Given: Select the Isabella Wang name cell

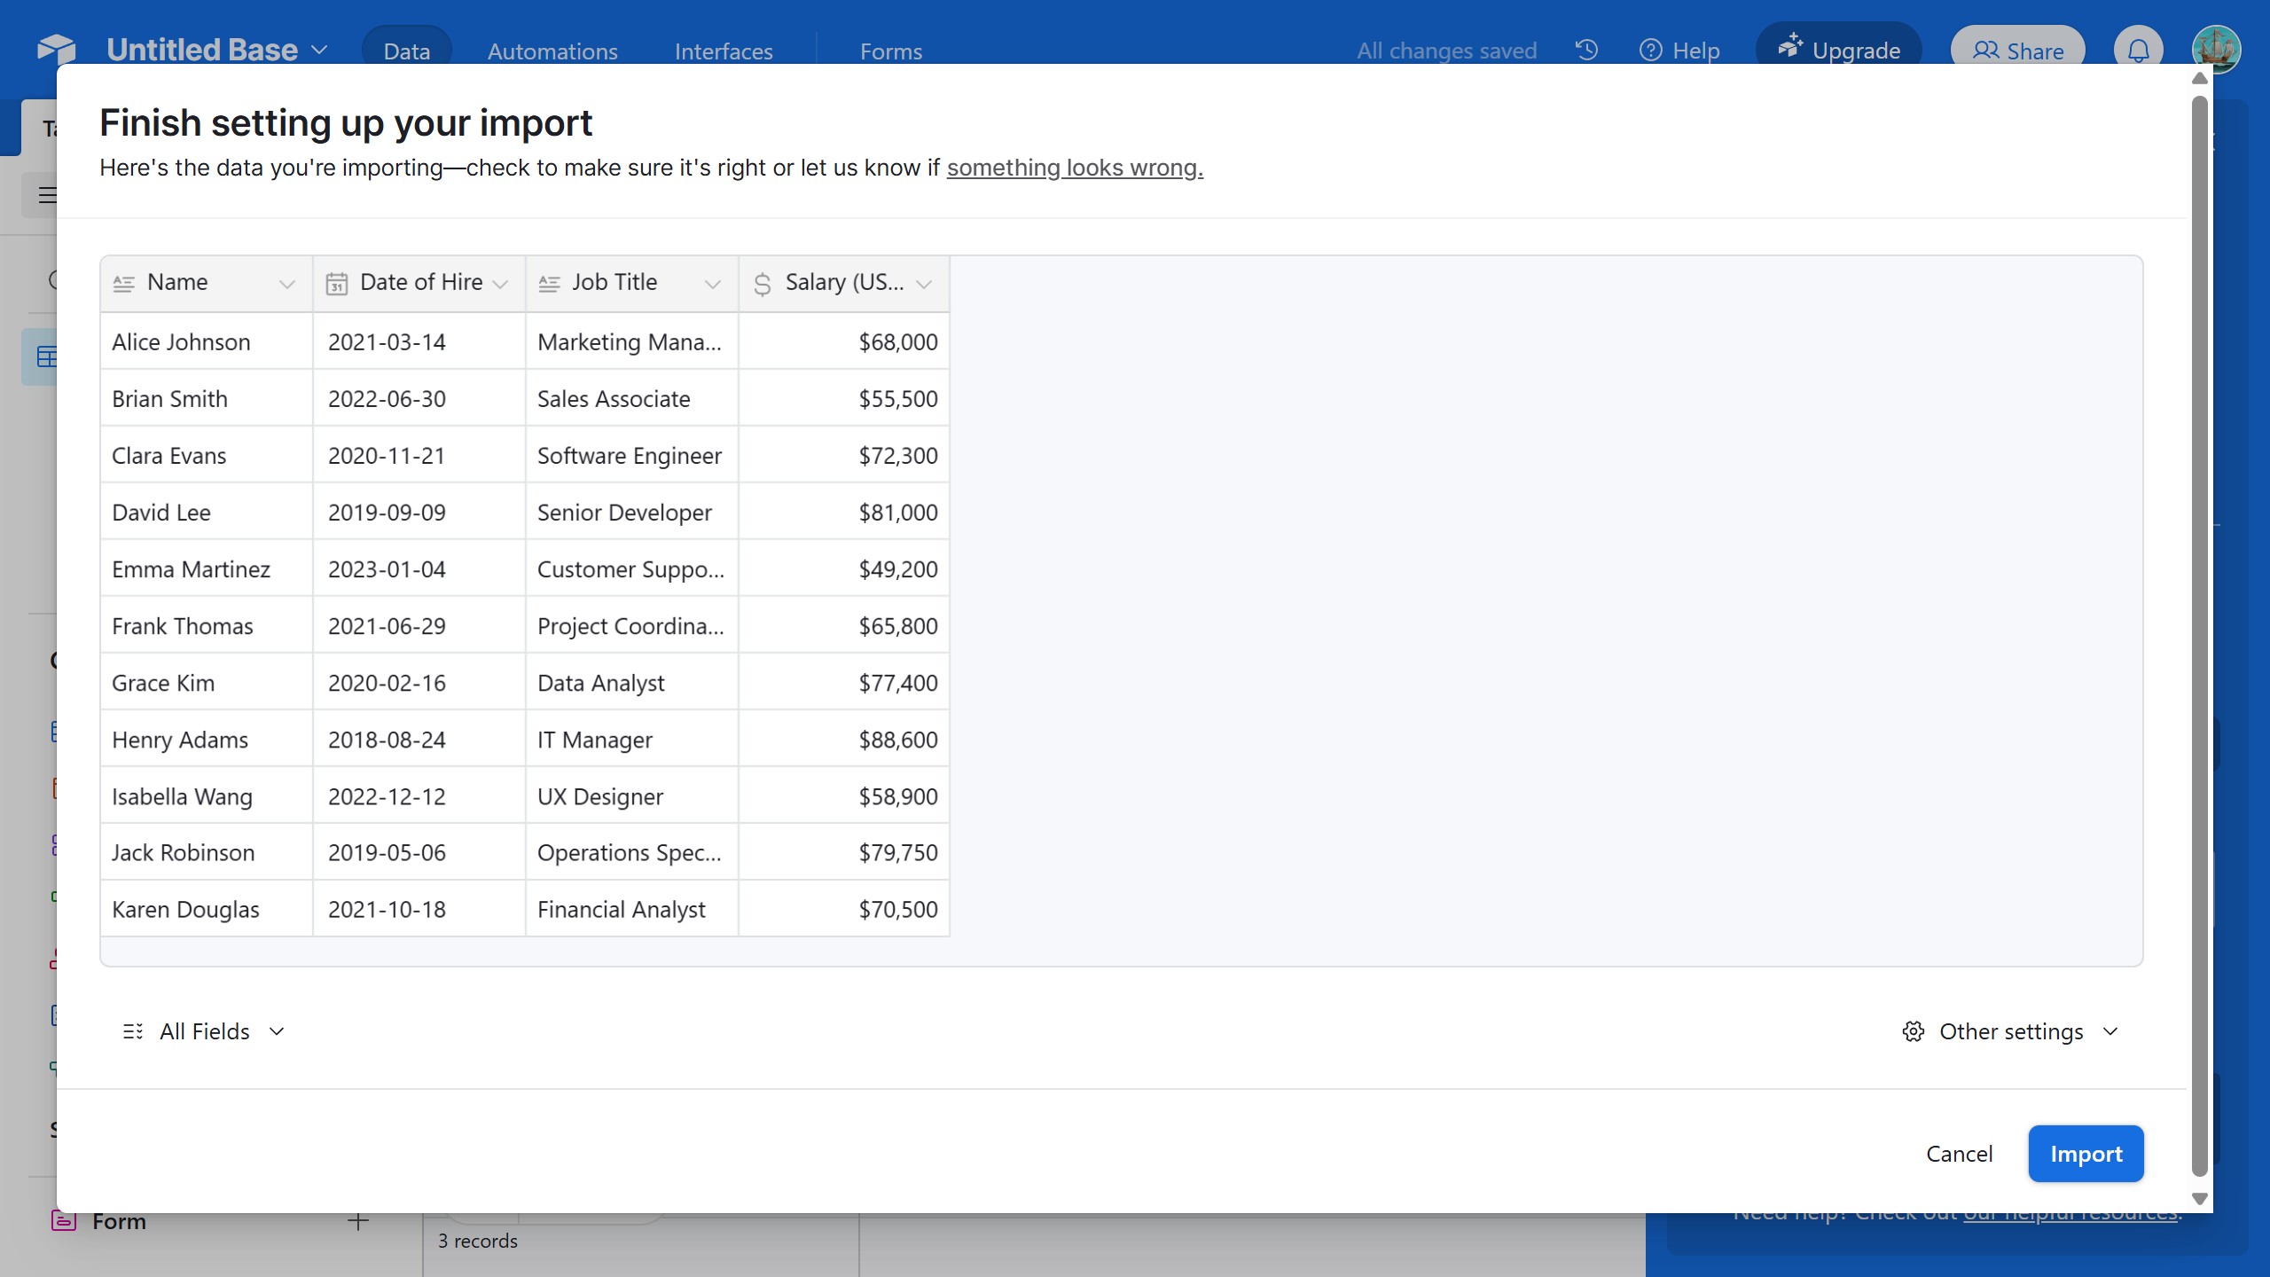Looking at the screenshot, I should point(207,795).
